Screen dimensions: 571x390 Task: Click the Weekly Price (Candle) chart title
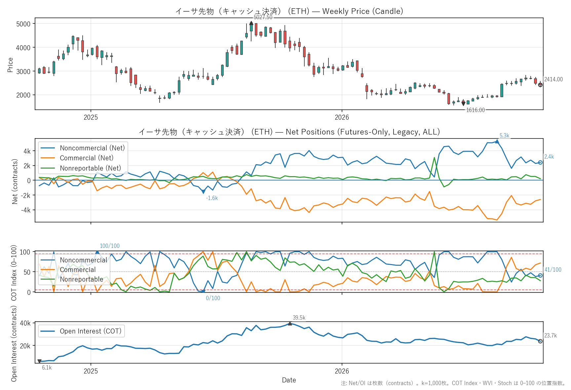point(289,11)
